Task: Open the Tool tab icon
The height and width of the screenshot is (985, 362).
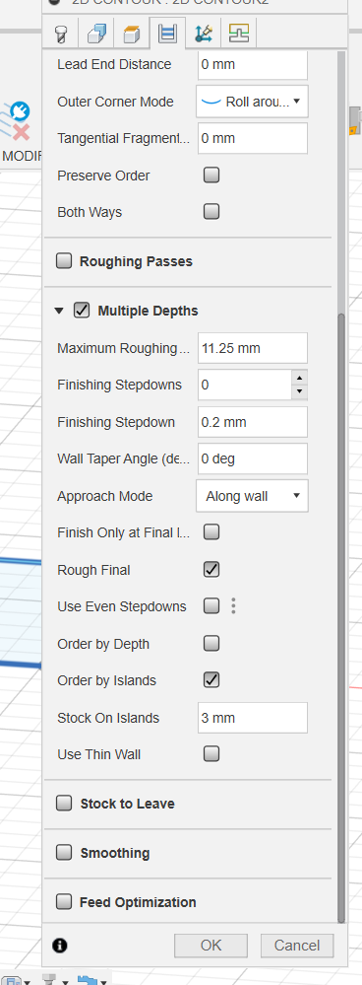Action: click(61, 34)
